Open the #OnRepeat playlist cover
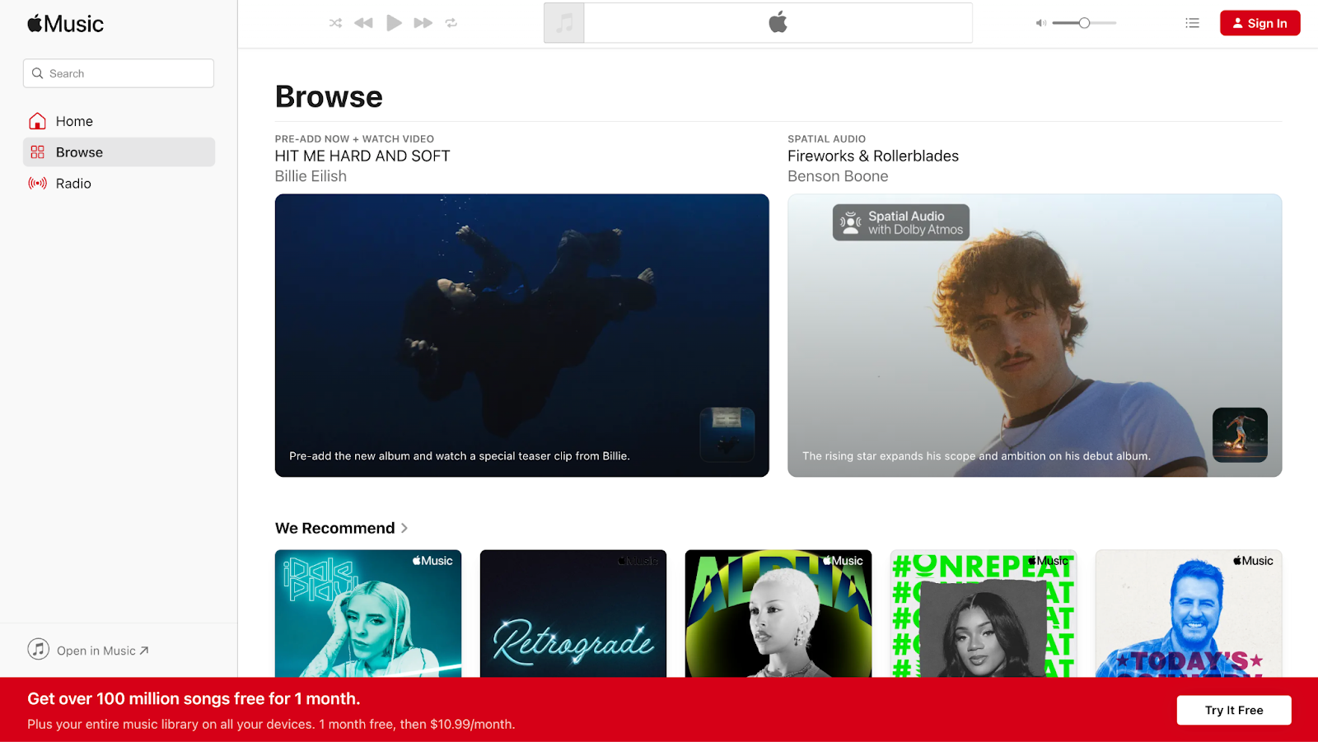The height and width of the screenshot is (742, 1318). tap(984, 614)
